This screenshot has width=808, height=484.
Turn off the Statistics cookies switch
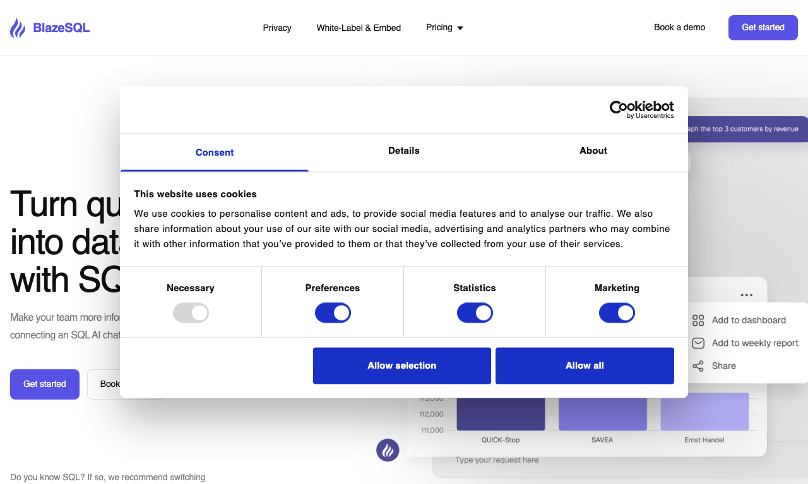[475, 313]
